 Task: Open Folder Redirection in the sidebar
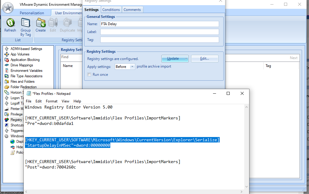(x=23, y=87)
